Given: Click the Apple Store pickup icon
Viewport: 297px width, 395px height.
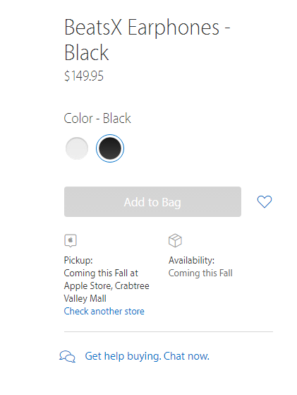Looking at the screenshot, I should [x=71, y=240].
